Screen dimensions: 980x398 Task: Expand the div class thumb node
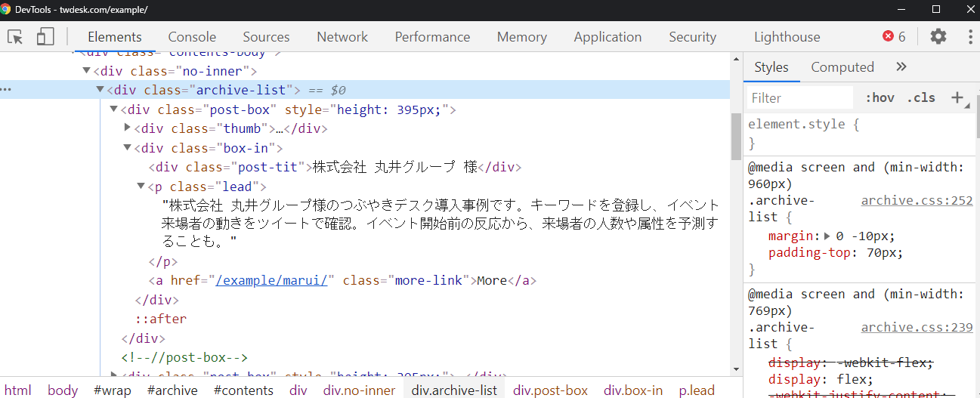[128, 128]
